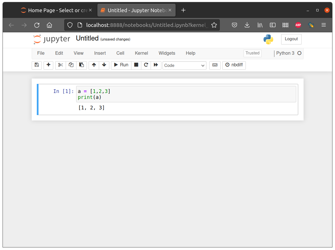
Task: Open the Kernel menu
Action: coord(141,53)
